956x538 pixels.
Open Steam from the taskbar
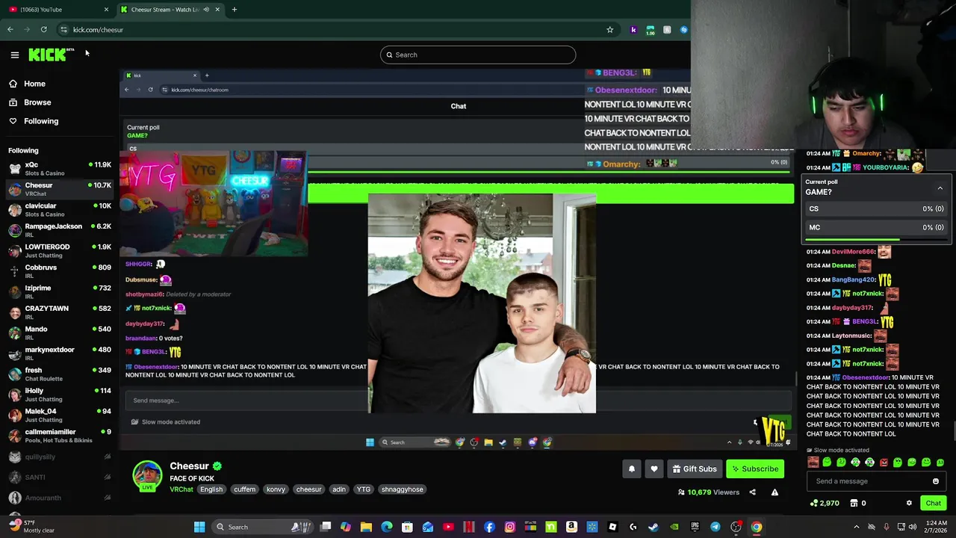pos(654,528)
